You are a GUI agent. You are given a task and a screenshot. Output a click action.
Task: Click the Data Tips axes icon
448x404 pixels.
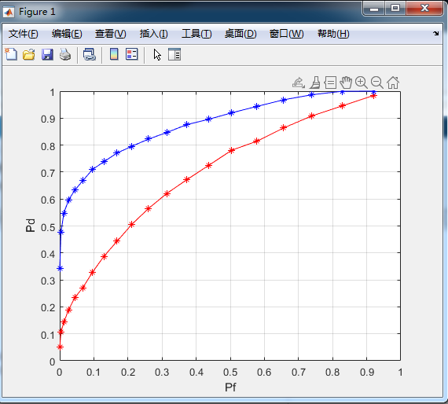[330, 83]
